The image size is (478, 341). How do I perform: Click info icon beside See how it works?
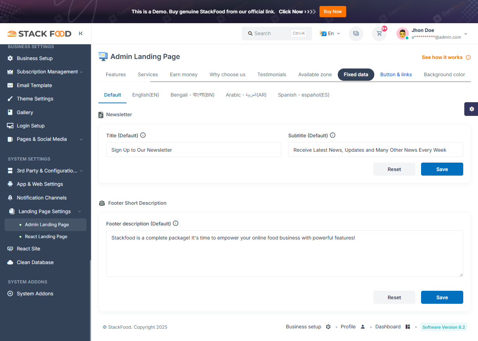pos(468,58)
